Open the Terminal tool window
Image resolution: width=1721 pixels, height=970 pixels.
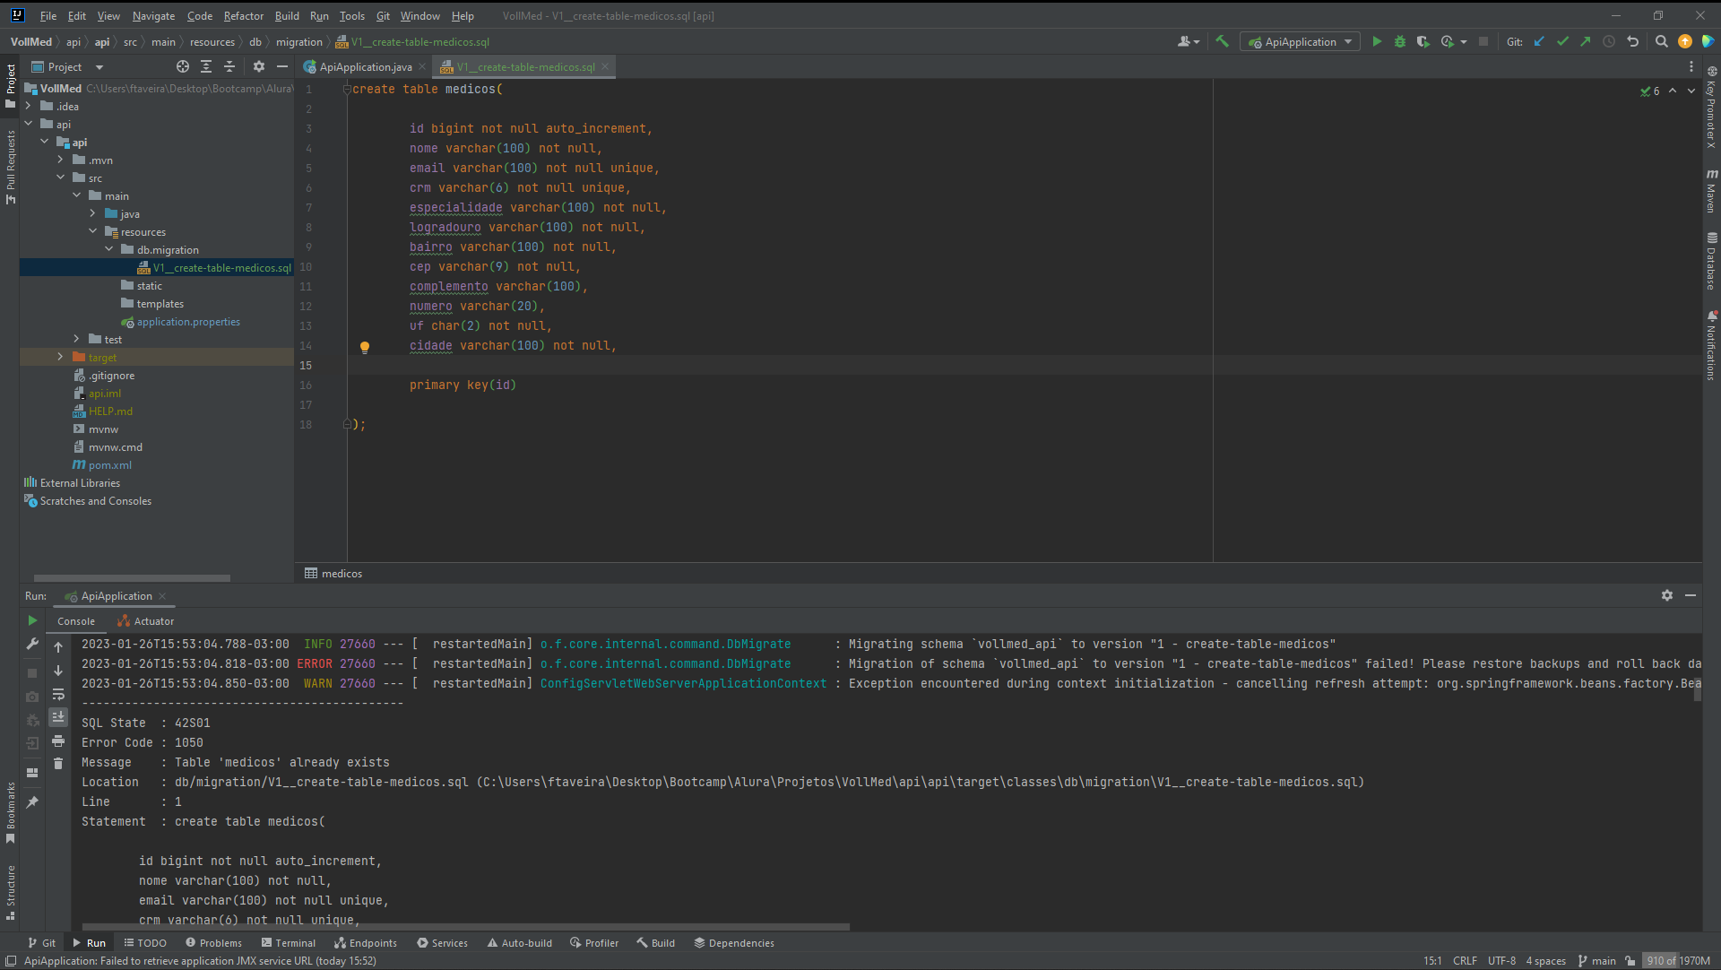[x=288, y=943]
